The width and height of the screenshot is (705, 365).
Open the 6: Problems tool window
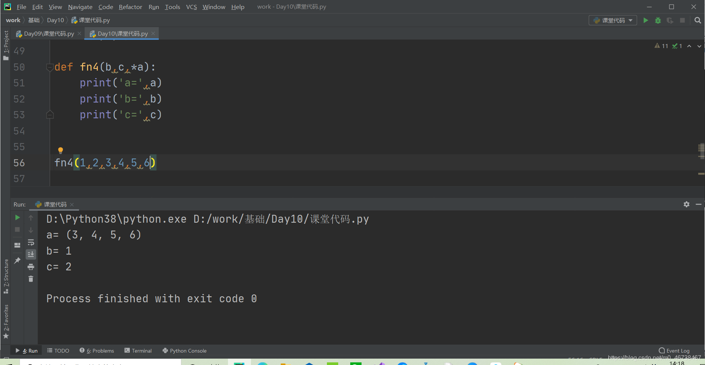pos(97,351)
